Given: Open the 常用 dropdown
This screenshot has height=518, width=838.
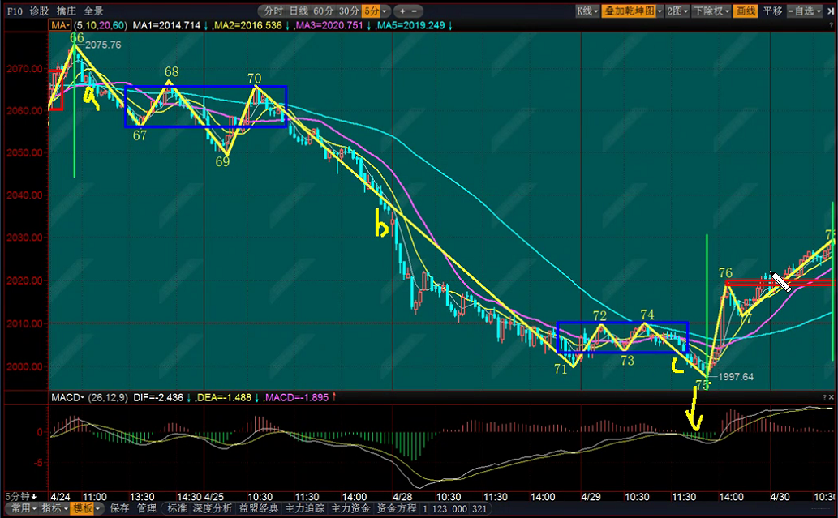Looking at the screenshot, I should (x=24, y=508).
